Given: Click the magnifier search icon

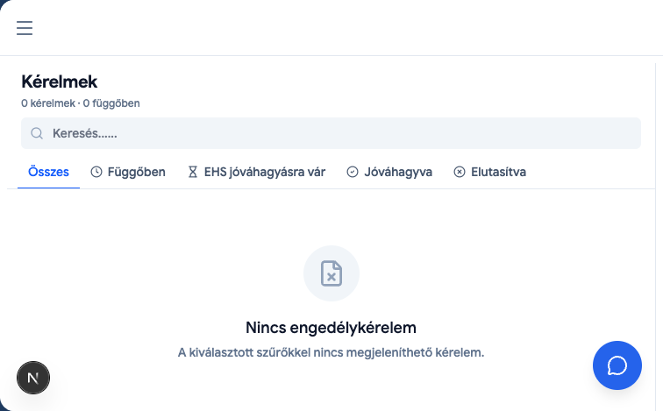Looking at the screenshot, I should 37,133.
